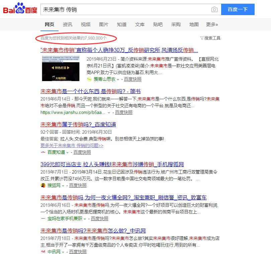Open the first result's thumbnail image
The image size is (271, 254).
[x=61, y=69]
